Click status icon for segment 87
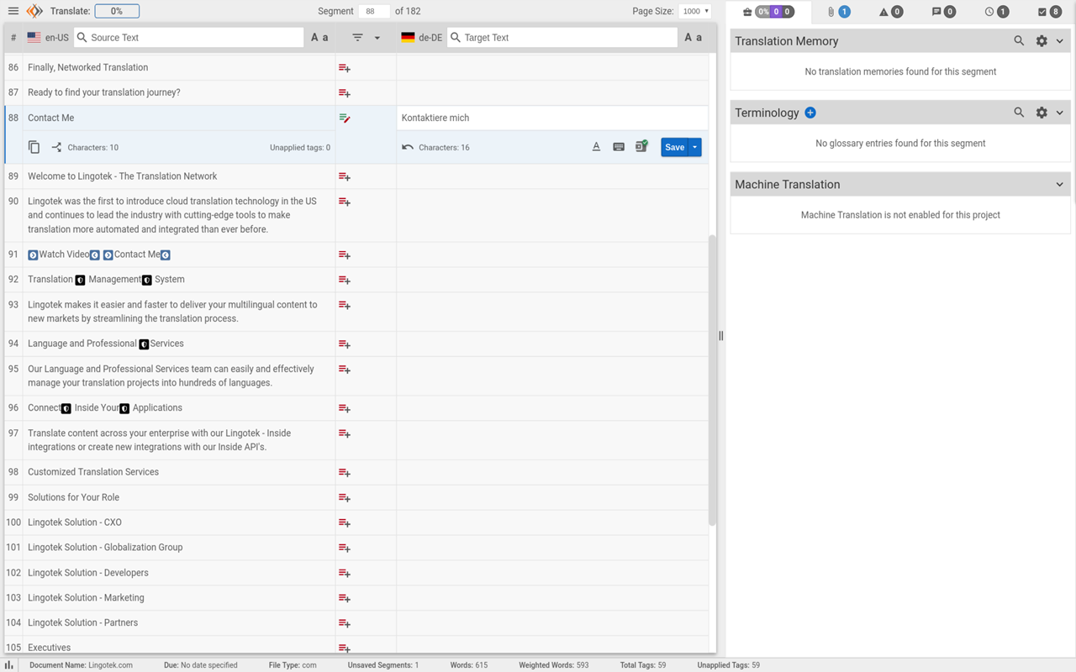 [x=345, y=93]
